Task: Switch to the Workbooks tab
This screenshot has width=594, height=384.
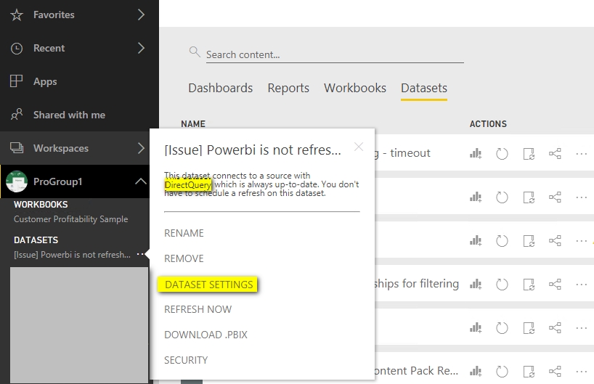Action: click(355, 88)
